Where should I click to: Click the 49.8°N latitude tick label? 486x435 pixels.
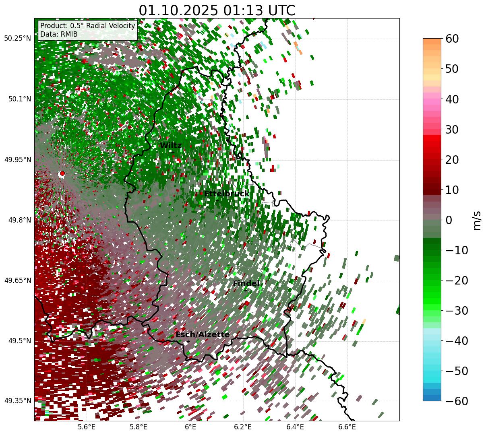pyautogui.click(x=19, y=220)
